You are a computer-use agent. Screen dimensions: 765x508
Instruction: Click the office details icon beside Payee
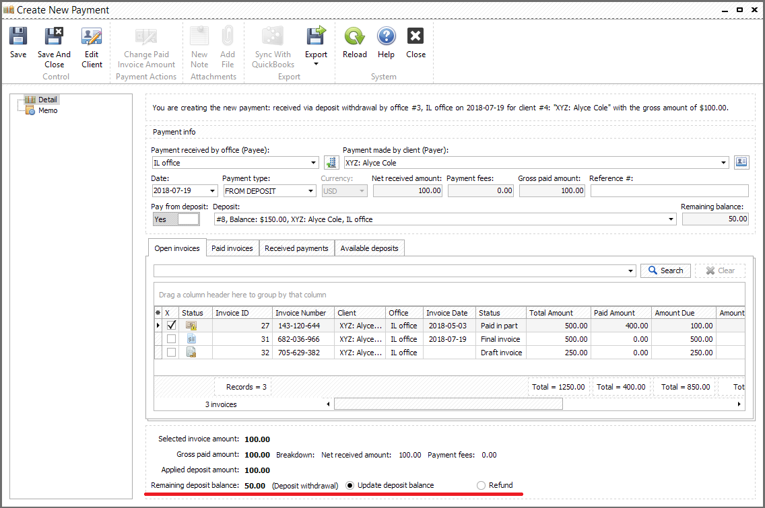point(331,162)
